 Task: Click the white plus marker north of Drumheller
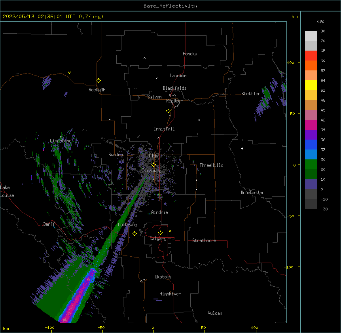[x=242, y=148]
